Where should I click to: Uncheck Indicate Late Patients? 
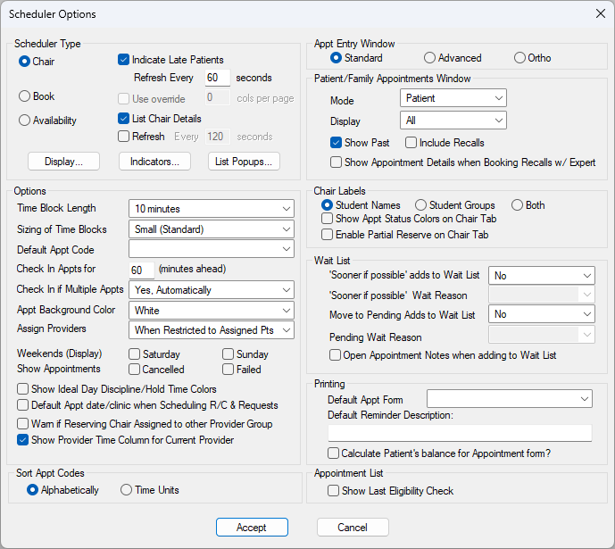pyautogui.click(x=123, y=60)
